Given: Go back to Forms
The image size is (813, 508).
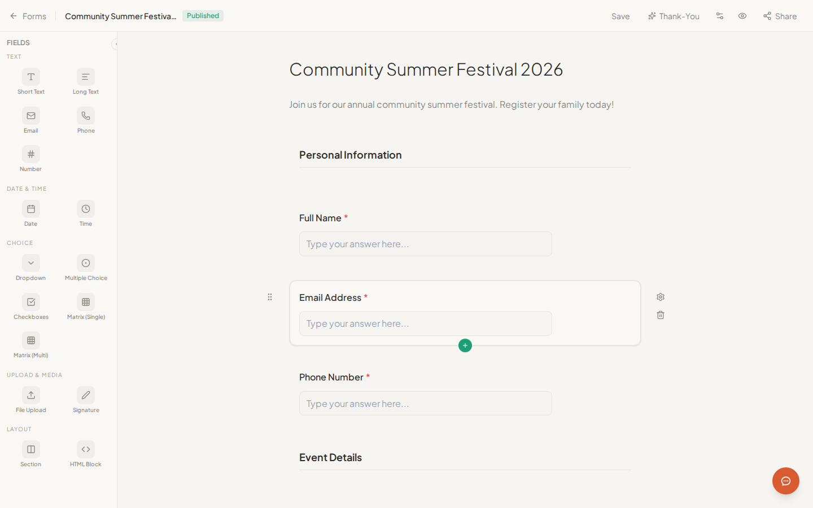Looking at the screenshot, I should click(28, 16).
